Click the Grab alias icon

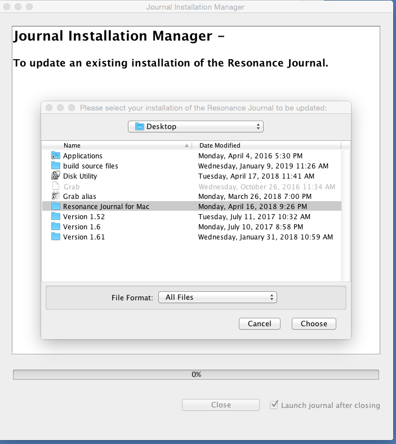pyautogui.click(x=56, y=196)
